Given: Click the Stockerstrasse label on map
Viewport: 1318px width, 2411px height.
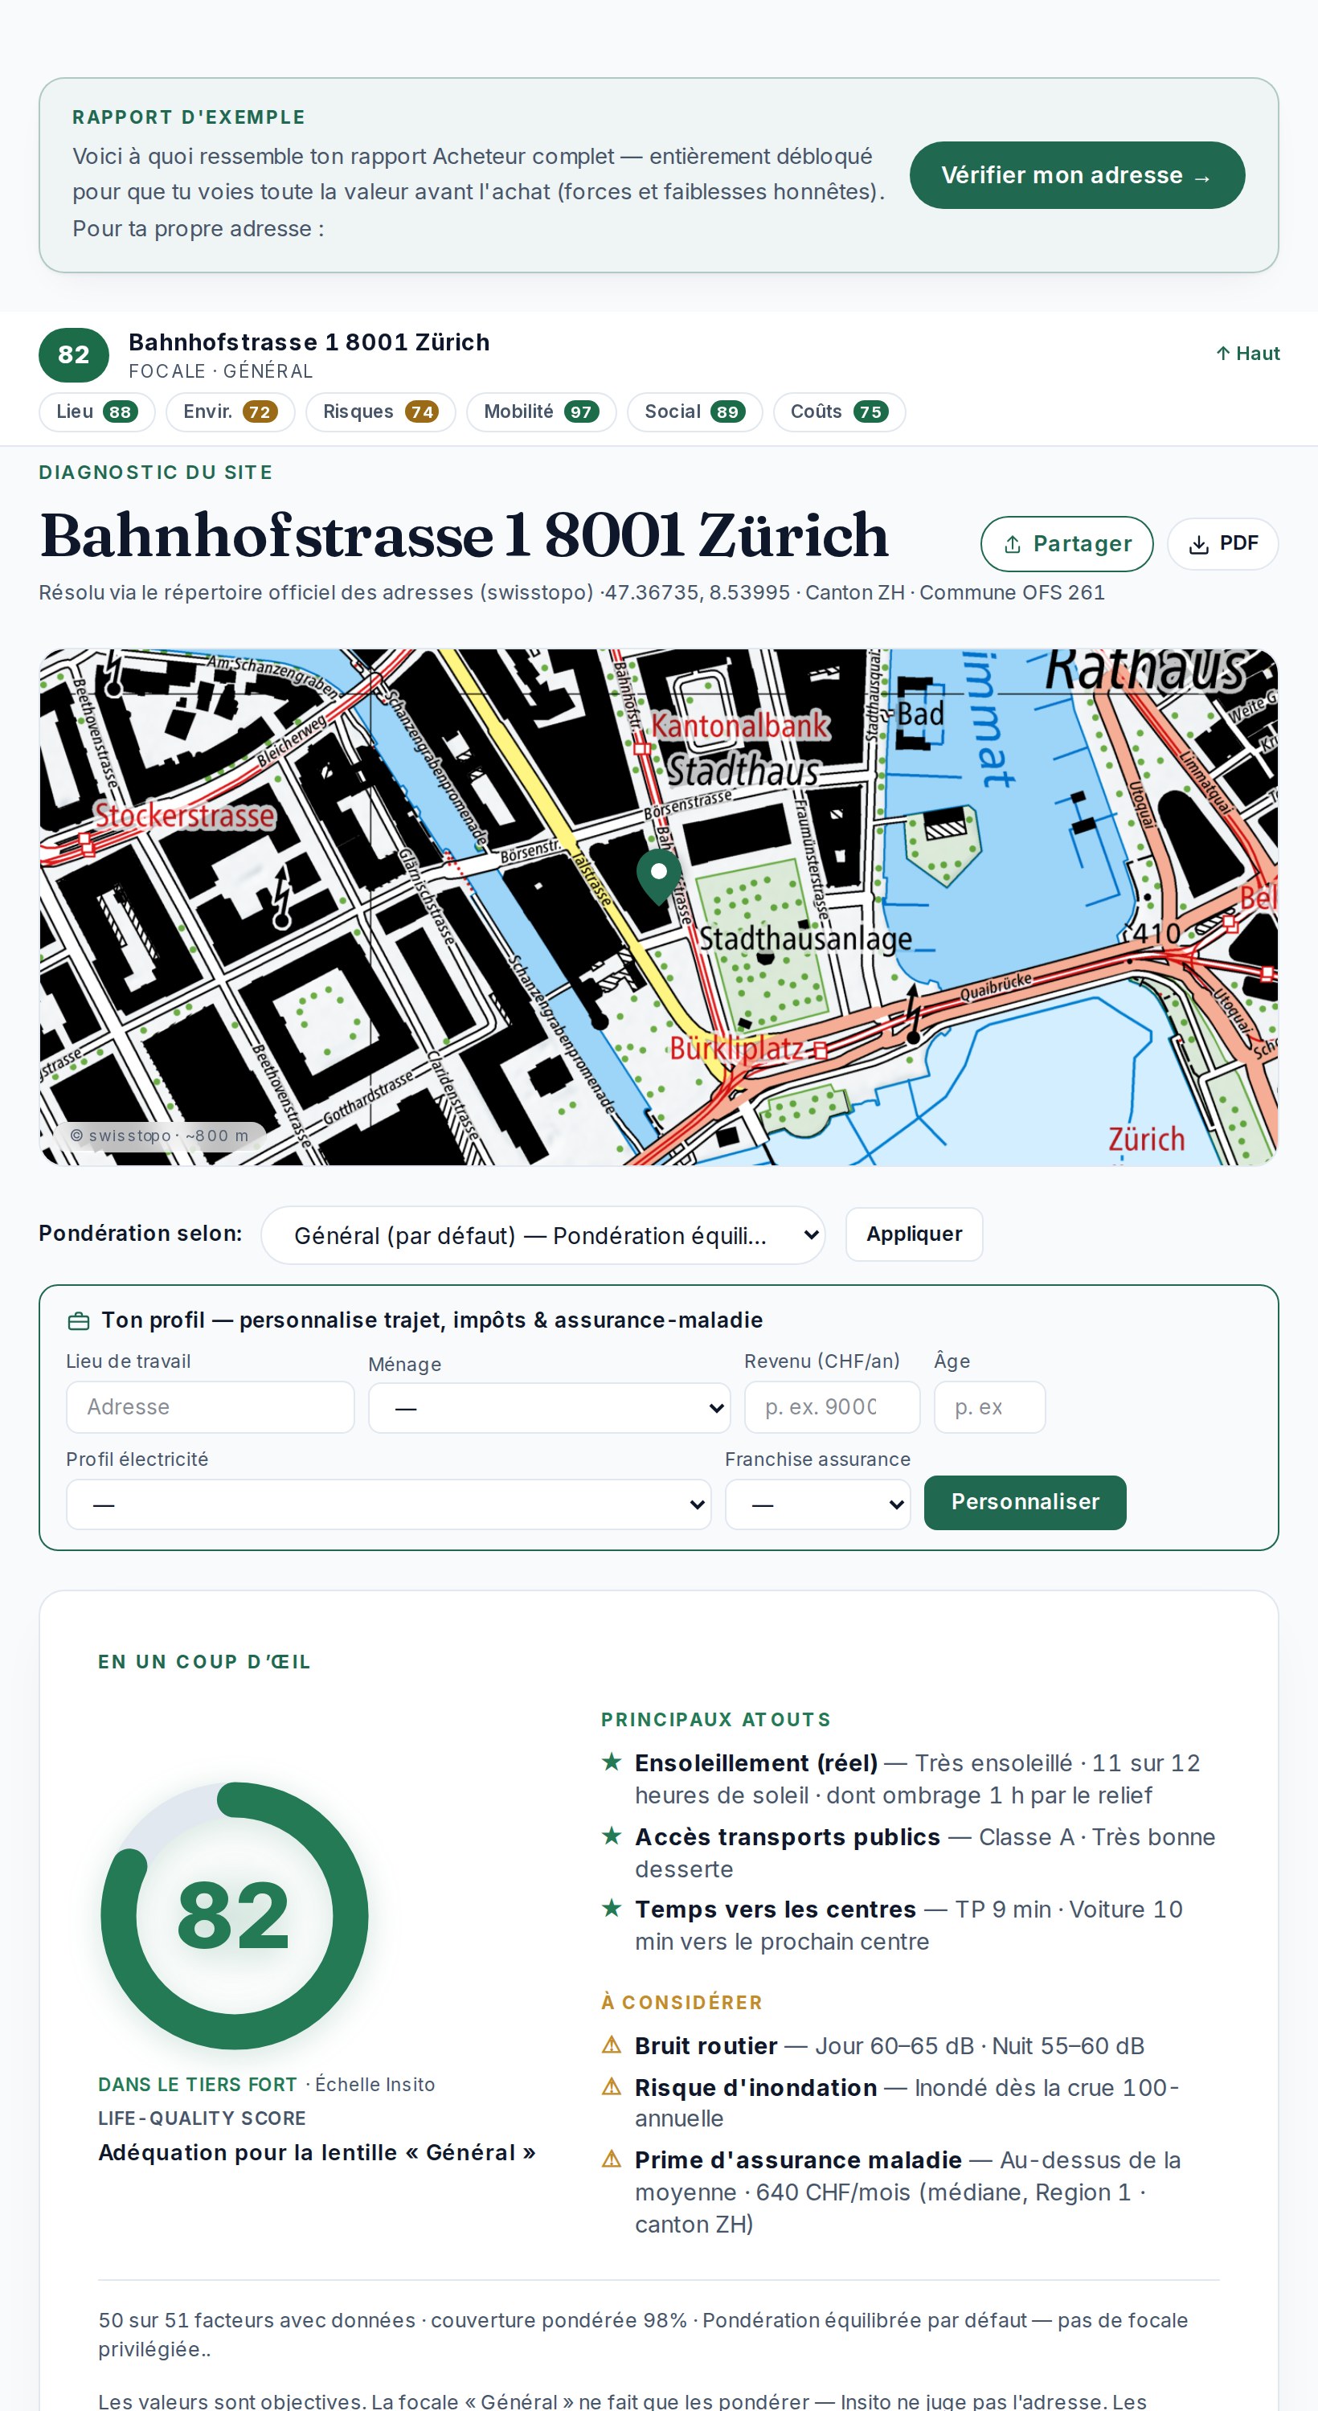Looking at the screenshot, I should point(186,815).
